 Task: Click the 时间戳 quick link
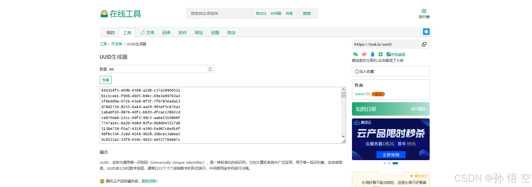coord(276,13)
